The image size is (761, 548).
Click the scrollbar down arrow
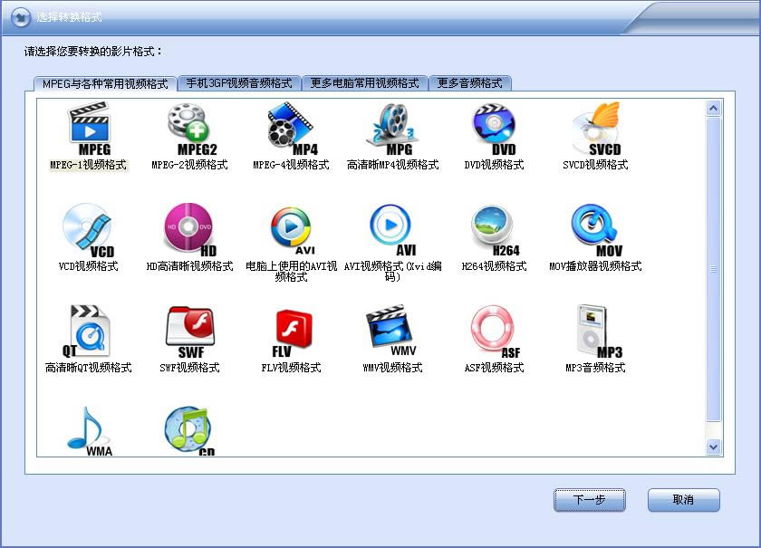point(713,447)
